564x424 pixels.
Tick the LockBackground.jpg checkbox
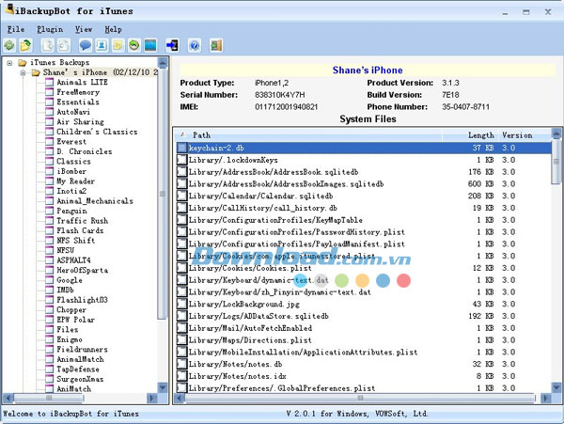[182, 304]
